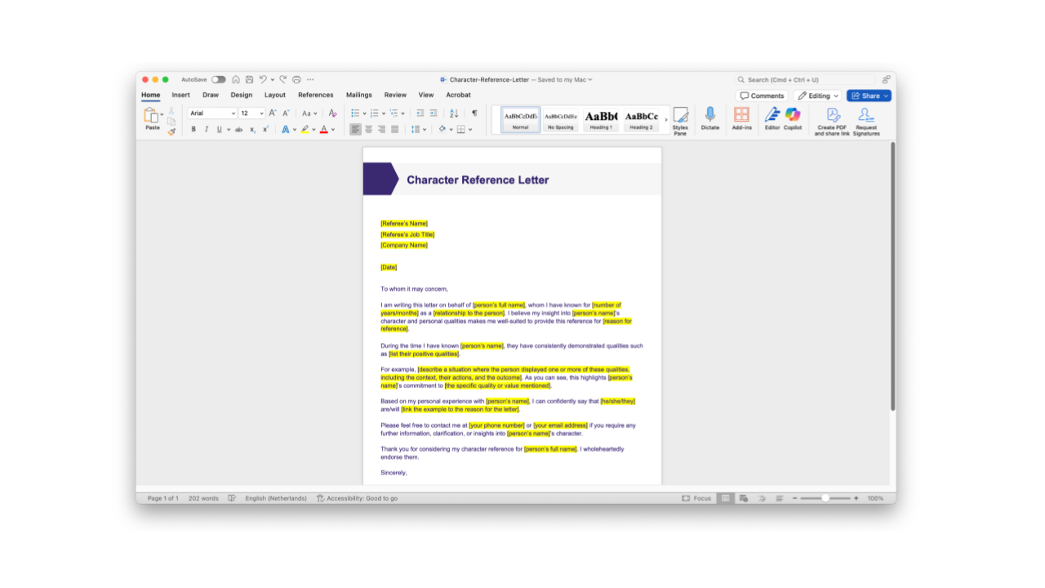Open the Review tab
Viewport: 1045px width, 588px height.
point(395,95)
